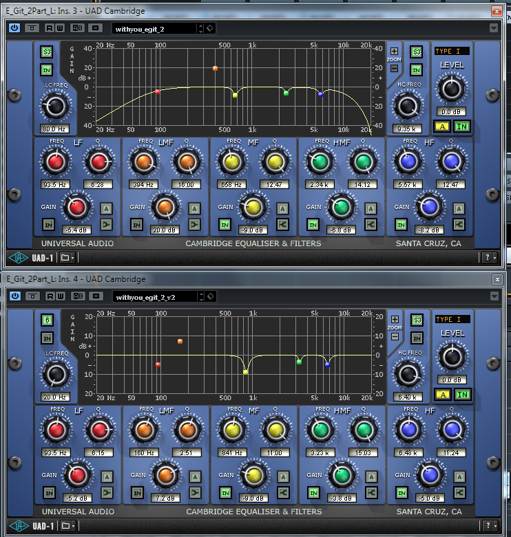Select yellow MF node on lower EQ graph
Screen dimensions: 511x537
click(246, 372)
